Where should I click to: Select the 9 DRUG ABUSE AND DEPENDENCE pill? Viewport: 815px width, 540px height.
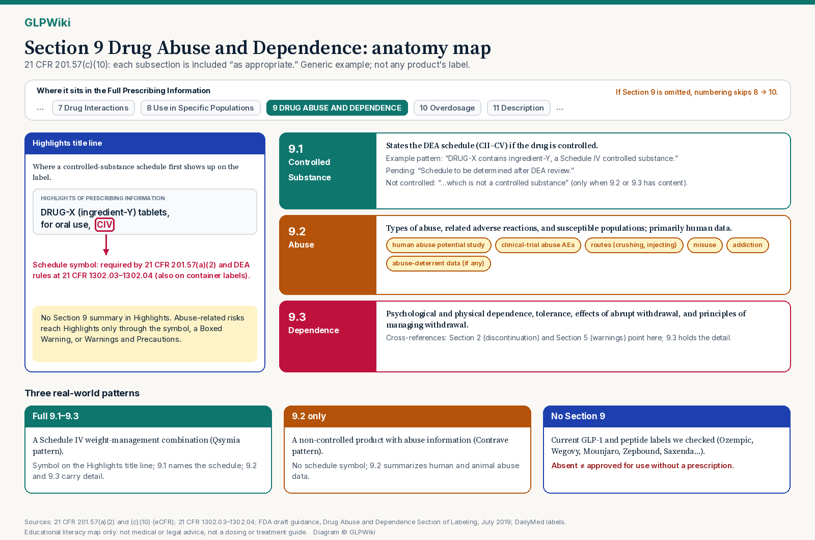(x=337, y=108)
